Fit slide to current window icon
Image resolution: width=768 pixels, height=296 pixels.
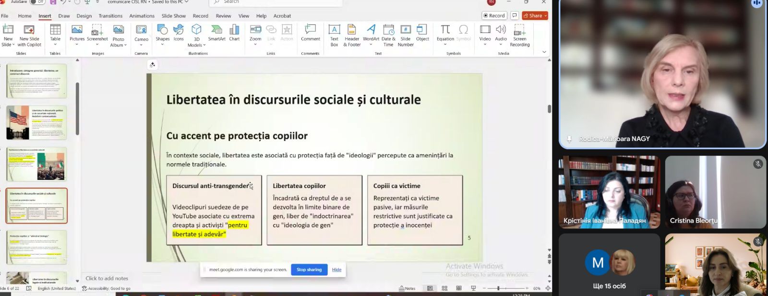pos(548,288)
